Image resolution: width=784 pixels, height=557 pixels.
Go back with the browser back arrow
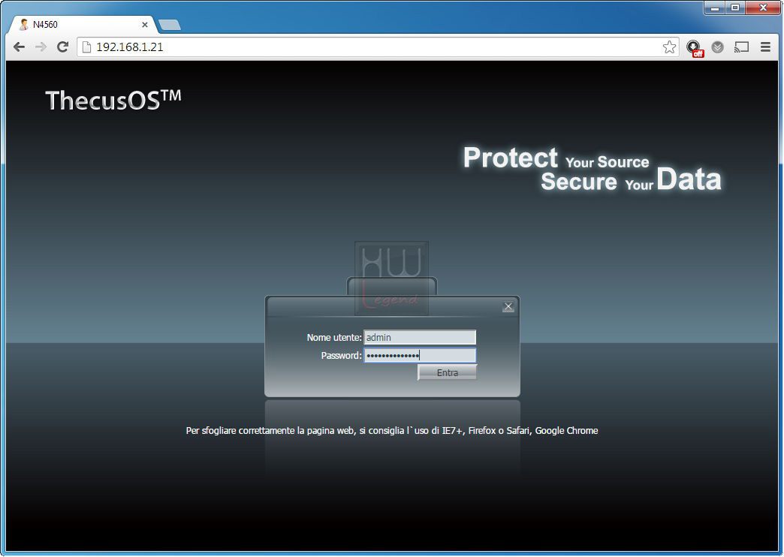[x=19, y=47]
